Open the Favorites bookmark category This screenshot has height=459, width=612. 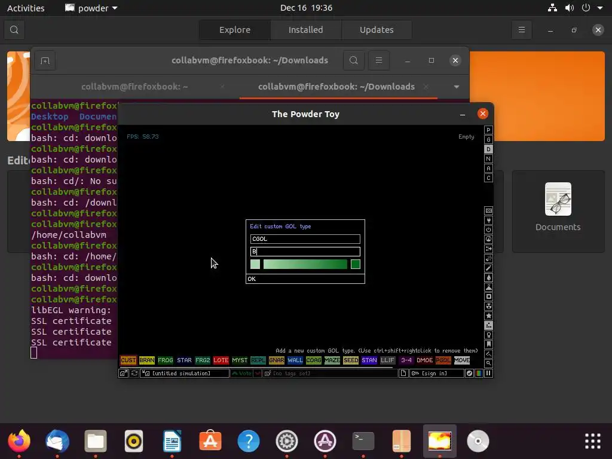(488, 345)
